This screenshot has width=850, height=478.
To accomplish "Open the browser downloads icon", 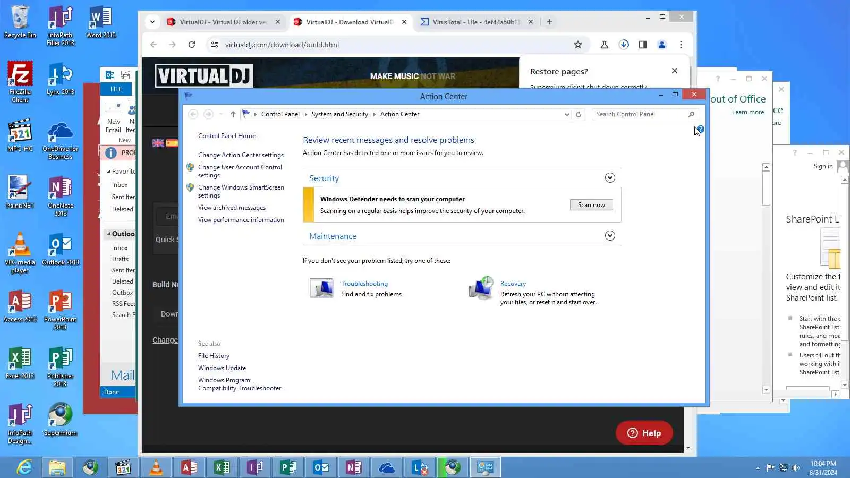I will (x=624, y=45).
